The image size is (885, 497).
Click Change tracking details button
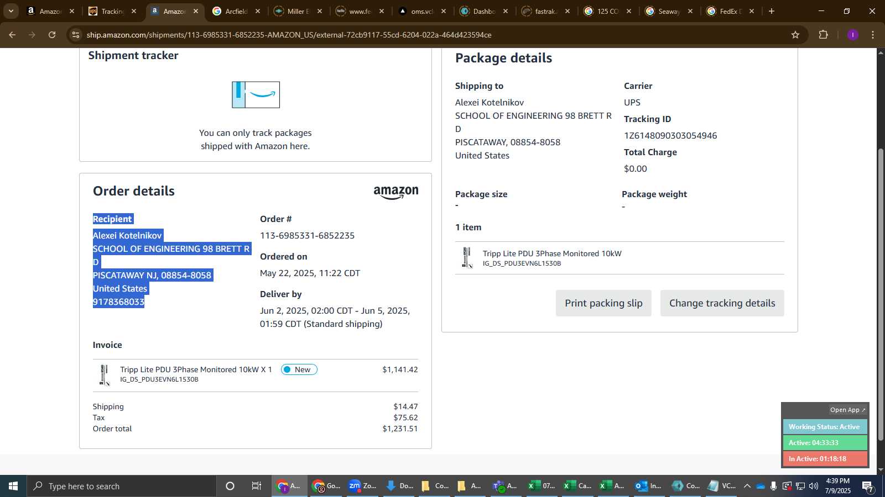[722, 303]
